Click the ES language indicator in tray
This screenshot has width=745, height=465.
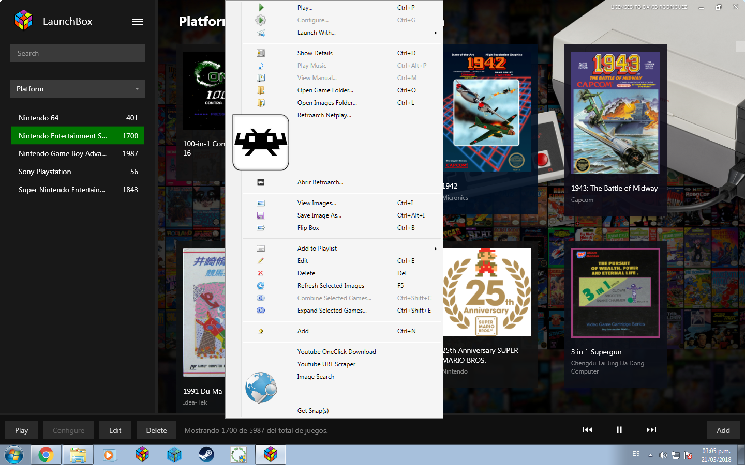pos(636,454)
